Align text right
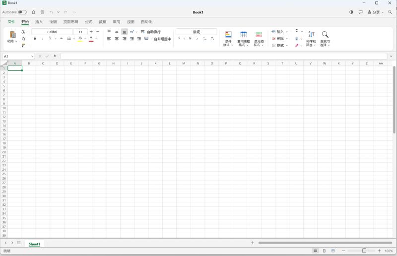Image resolution: width=397 pixels, height=256 pixels. [125, 39]
